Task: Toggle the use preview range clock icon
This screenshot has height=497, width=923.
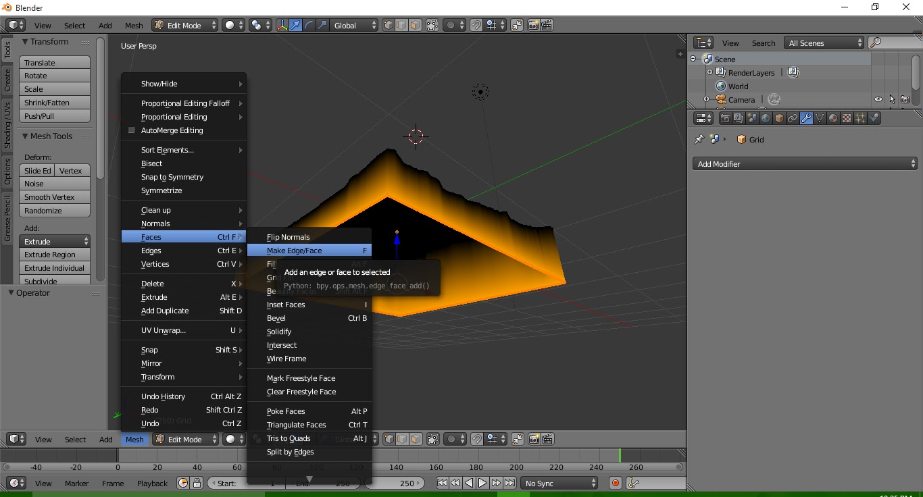Action: coord(183,483)
